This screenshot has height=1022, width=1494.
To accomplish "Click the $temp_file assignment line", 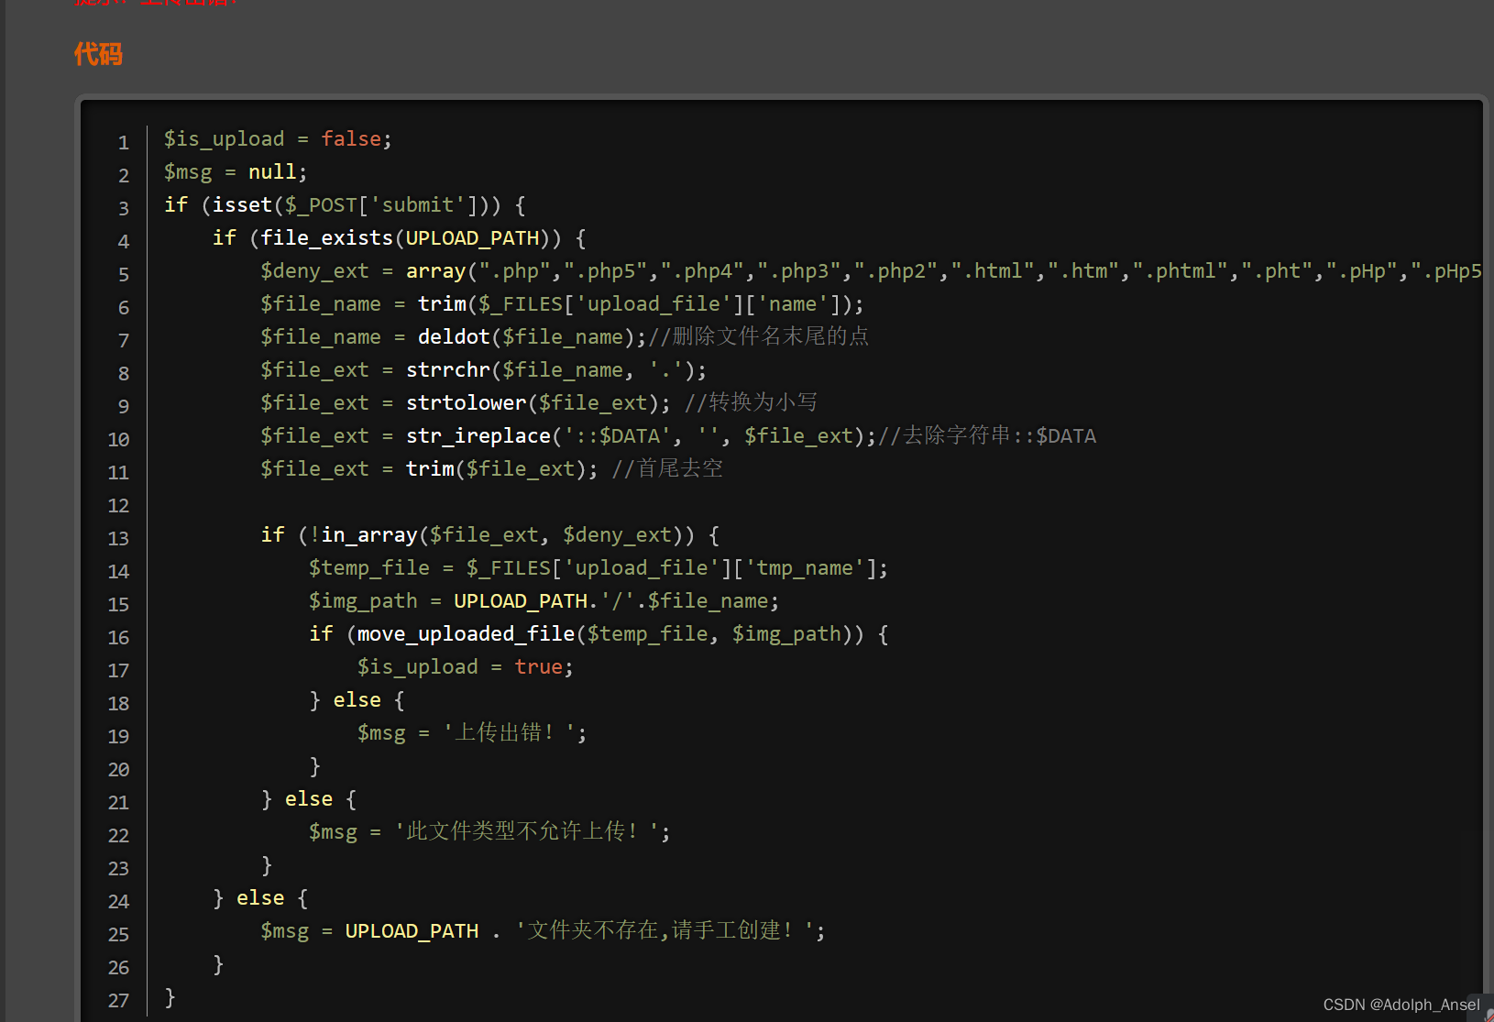I will (x=599, y=567).
